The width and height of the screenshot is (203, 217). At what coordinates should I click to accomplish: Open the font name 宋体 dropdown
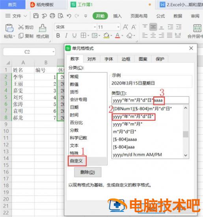tap(95, 27)
